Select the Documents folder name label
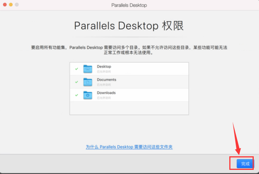Screen dimensions: 259x174 (106, 80)
